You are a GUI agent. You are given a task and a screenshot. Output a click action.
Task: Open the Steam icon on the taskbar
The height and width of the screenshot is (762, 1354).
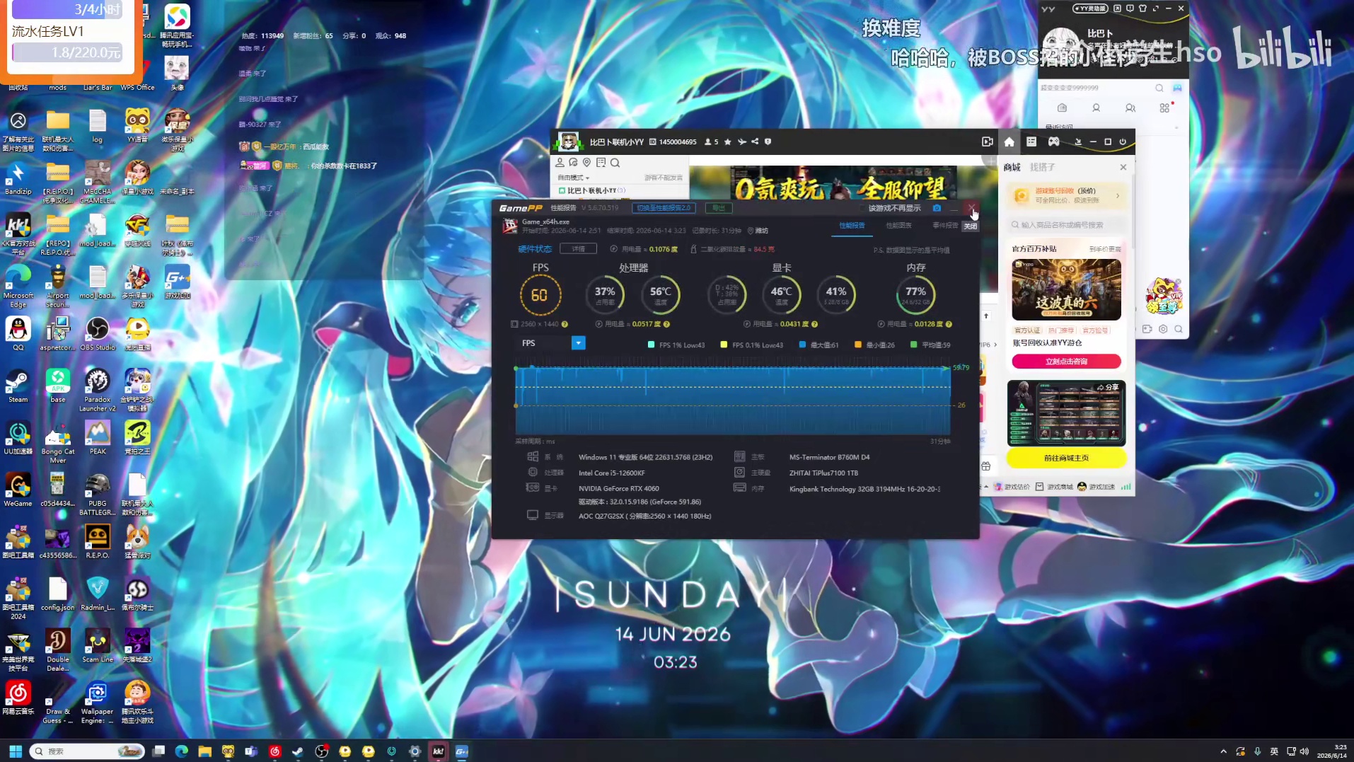298,751
